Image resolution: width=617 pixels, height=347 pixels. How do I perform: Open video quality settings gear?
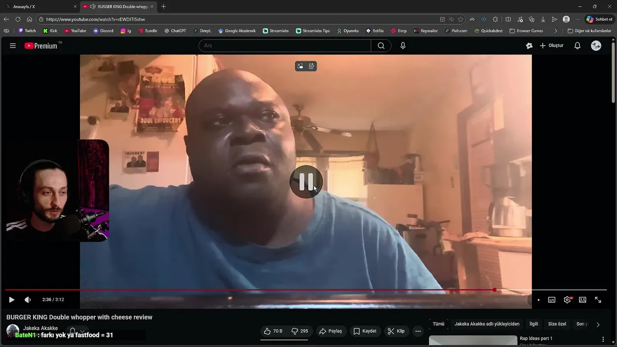[x=567, y=300]
